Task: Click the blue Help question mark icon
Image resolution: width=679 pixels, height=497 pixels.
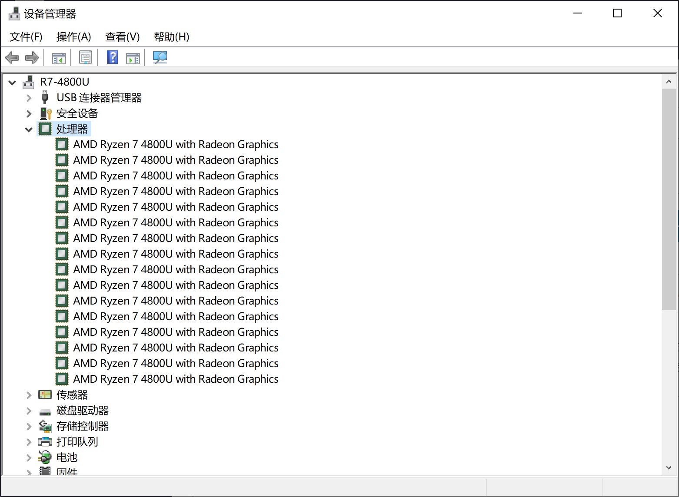Action: [113, 57]
